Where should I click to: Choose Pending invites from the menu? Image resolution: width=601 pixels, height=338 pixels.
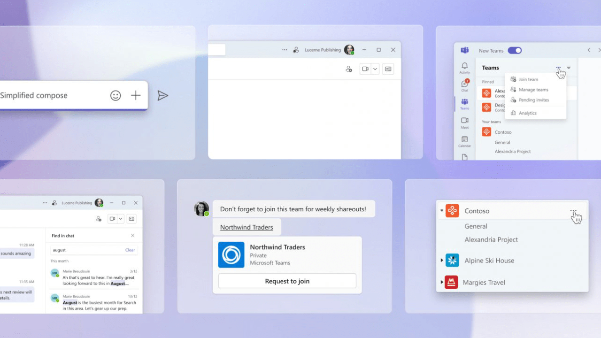point(535,100)
